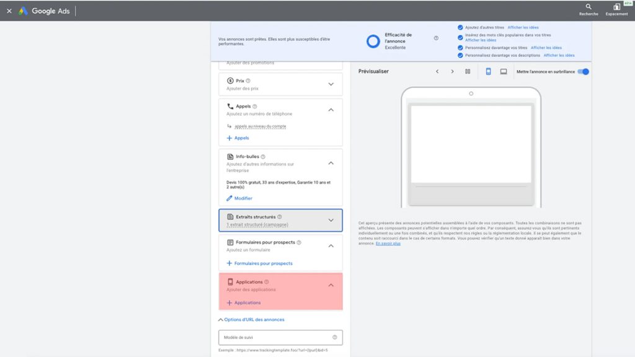Image resolution: width=635 pixels, height=357 pixels.
Task: Click help icon beside Appels
Action: (x=255, y=107)
